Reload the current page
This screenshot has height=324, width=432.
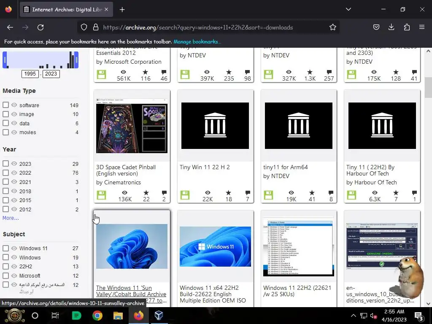click(x=40, y=27)
